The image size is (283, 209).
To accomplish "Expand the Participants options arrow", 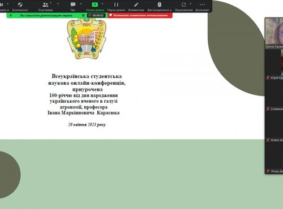I will pyautogui.click(x=58, y=4).
